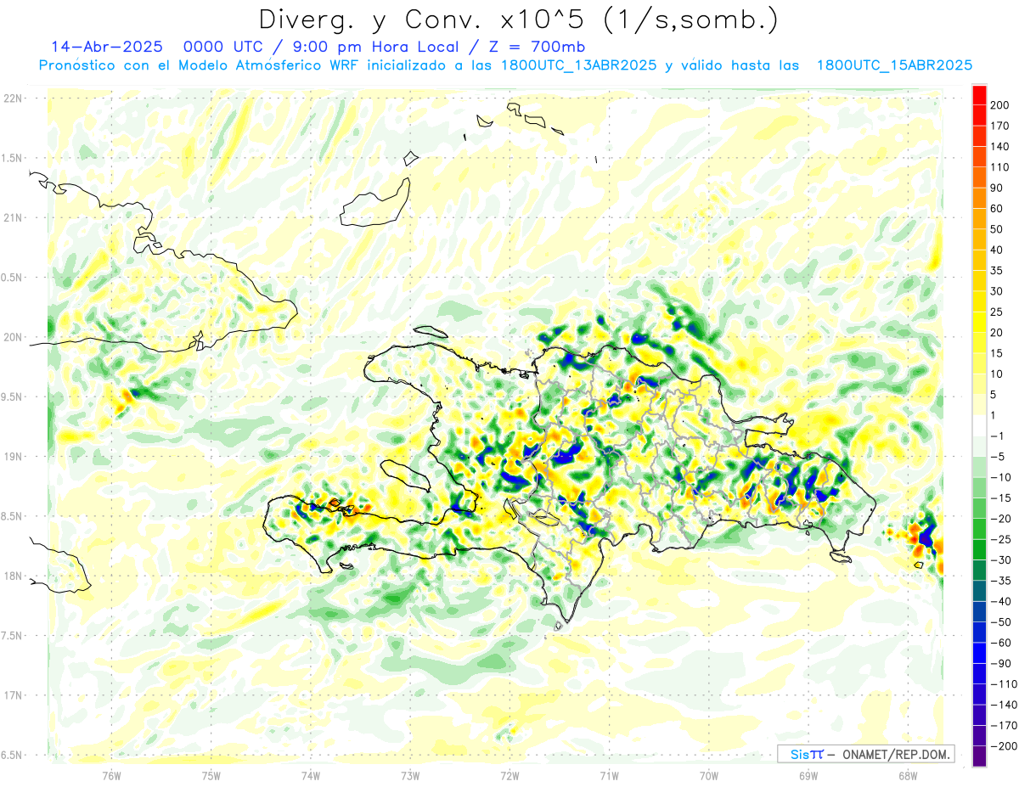The height and width of the screenshot is (787, 1019).
Task: Click the red top segment of colorbar
Action: 979,95
